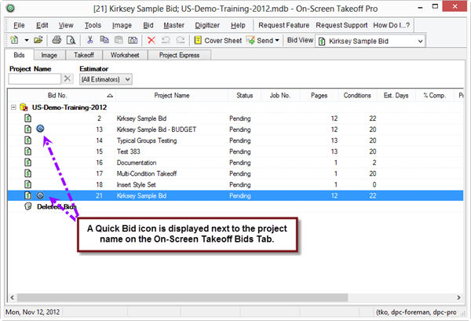Click the bid icon for bid 16
The image size is (471, 321).
point(28,162)
